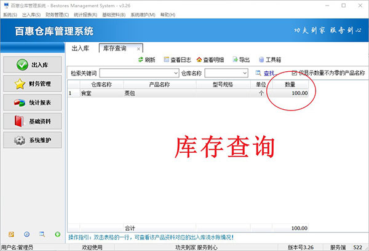Toggle 仅显示数量不为零的产品名称 checkbox
Screen dimensions: 369x251
[295, 72]
